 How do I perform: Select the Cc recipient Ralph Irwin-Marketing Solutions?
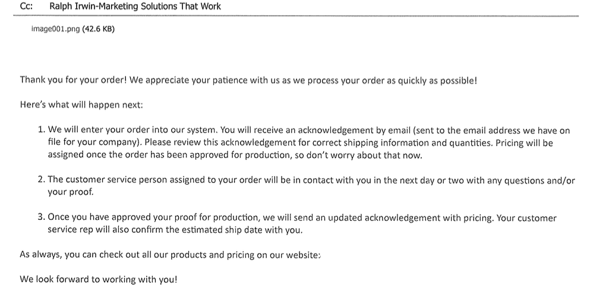coord(135,6)
